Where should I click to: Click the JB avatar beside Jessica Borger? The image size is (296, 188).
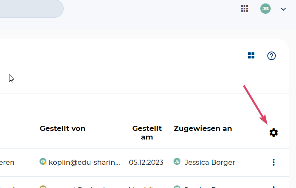pyautogui.click(x=177, y=162)
